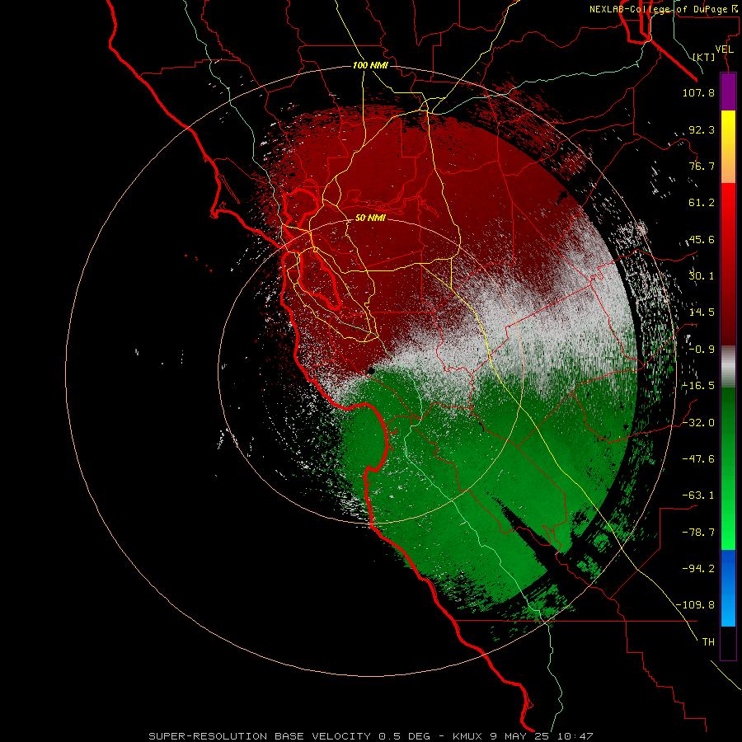This screenshot has height=742, width=742.
Task: Click the -94.2 value on velocity scale
Action: (698, 568)
